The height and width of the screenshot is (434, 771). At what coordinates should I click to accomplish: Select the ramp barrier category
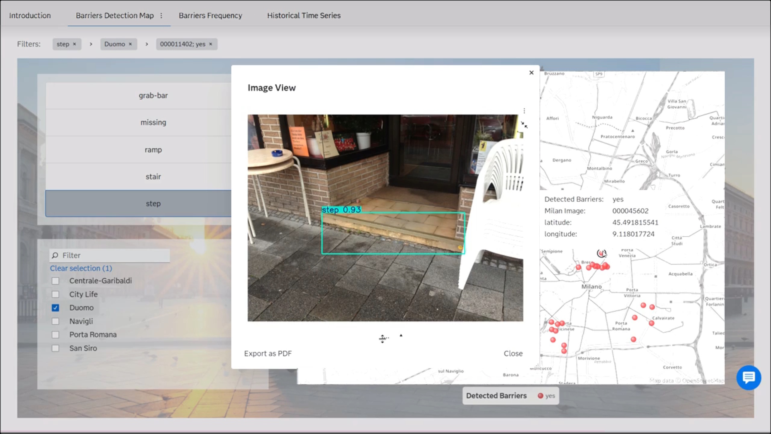coord(153,150)
